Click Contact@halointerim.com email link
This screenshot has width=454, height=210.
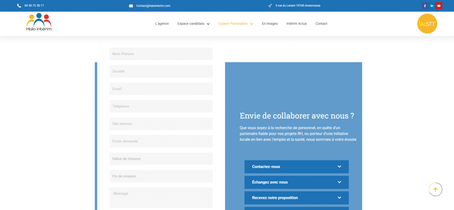pos(153,6)
